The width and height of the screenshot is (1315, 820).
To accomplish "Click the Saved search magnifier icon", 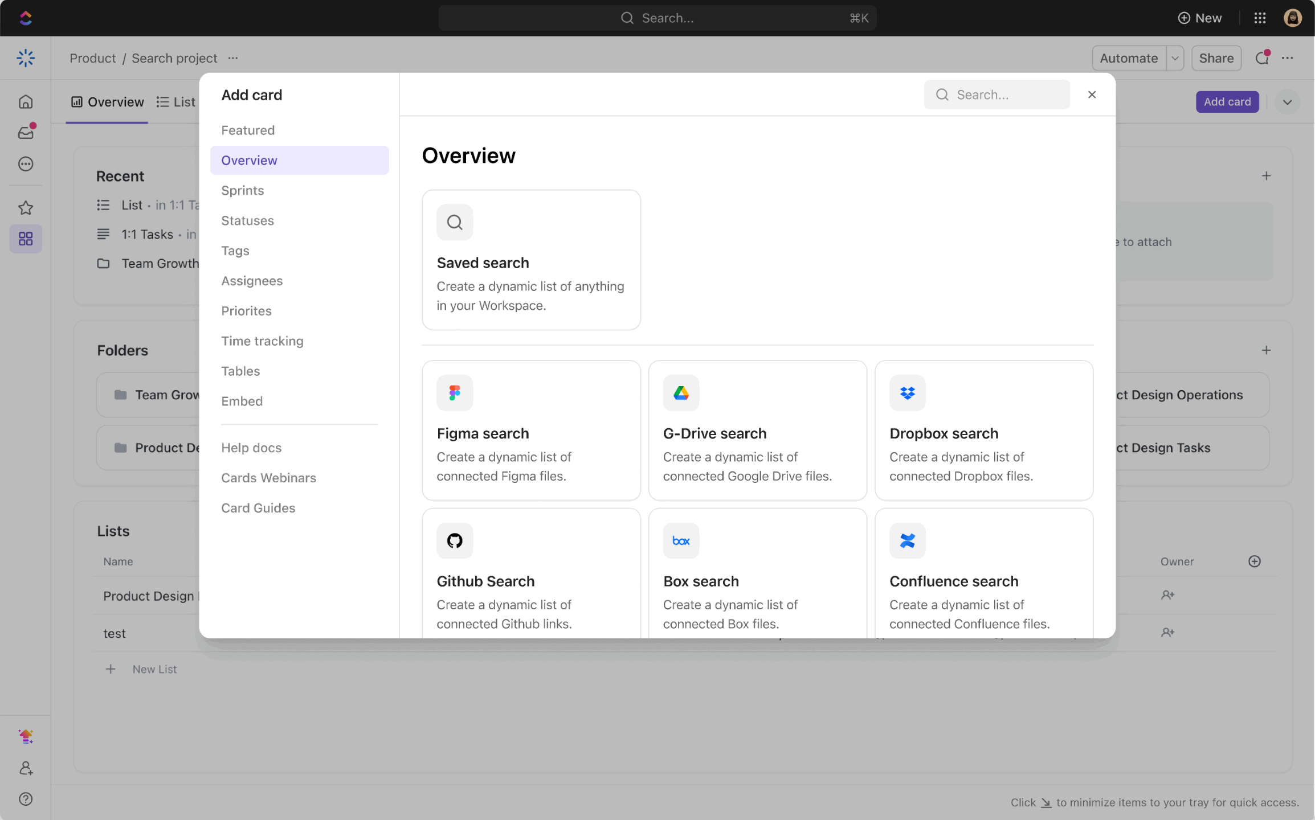I will pos(454,221).
